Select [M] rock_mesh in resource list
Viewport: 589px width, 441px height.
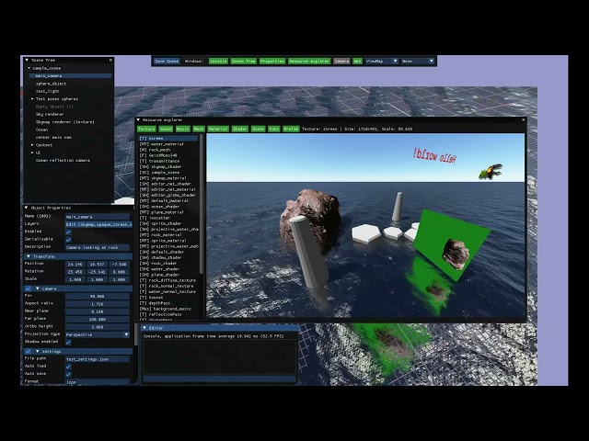click(156, 150)
